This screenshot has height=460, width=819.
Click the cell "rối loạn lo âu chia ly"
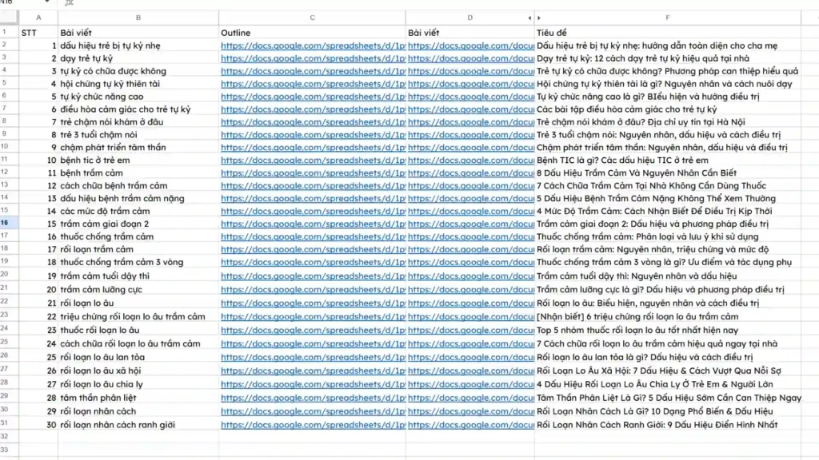138,384
